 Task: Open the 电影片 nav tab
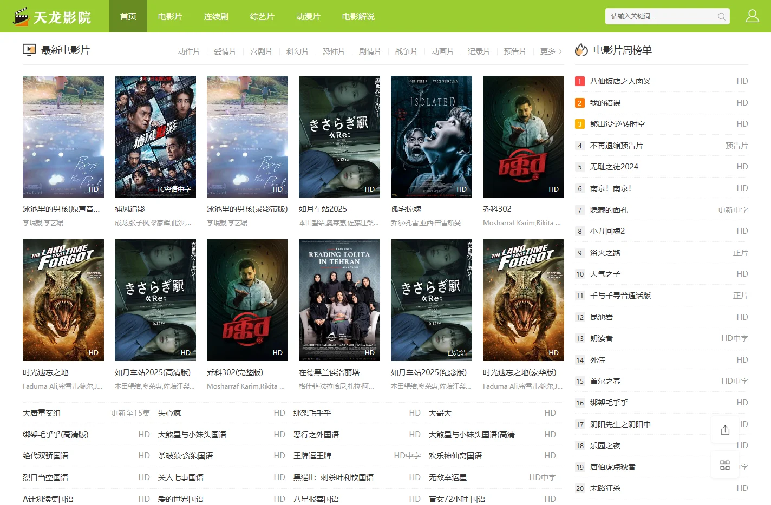pyautogui.click(x=170, y=16)
